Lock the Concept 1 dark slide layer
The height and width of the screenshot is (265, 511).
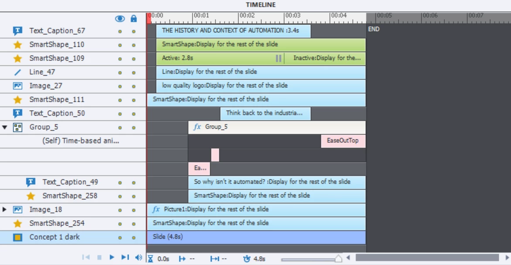(133, 237)
